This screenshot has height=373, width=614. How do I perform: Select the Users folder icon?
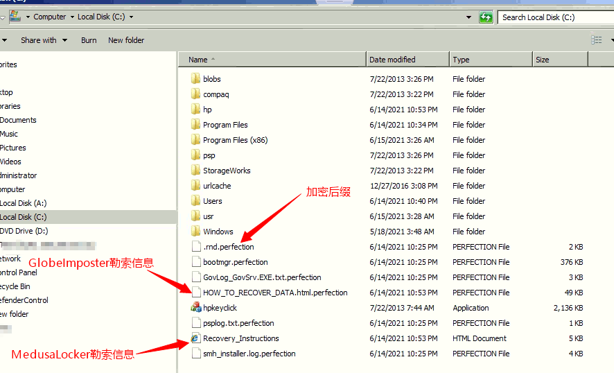point(196,201)
